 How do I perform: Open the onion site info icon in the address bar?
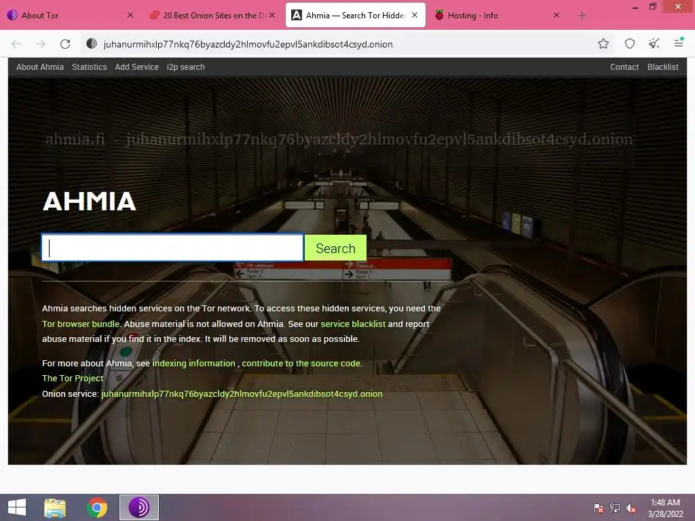coord(92,43)
